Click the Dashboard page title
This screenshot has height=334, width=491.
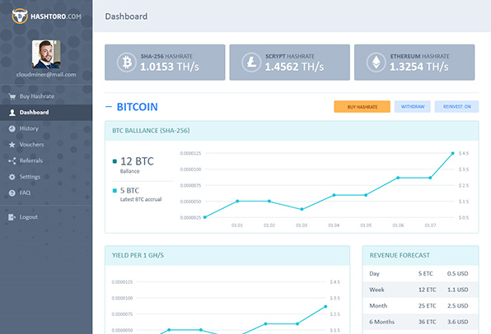click(126, 16)
